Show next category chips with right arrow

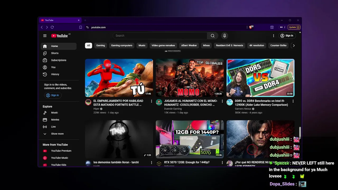coord(294,45)
